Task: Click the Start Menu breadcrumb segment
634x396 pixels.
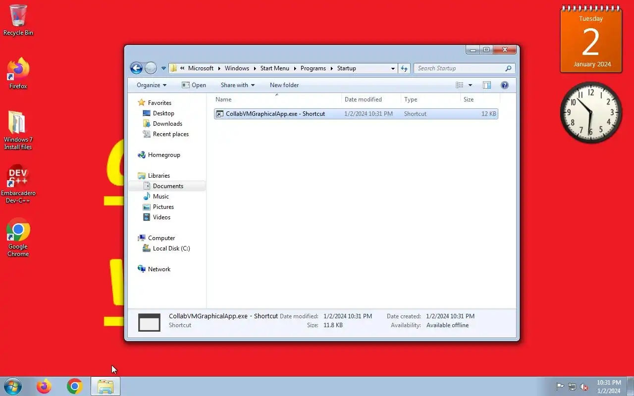Action: click(274, 68)
